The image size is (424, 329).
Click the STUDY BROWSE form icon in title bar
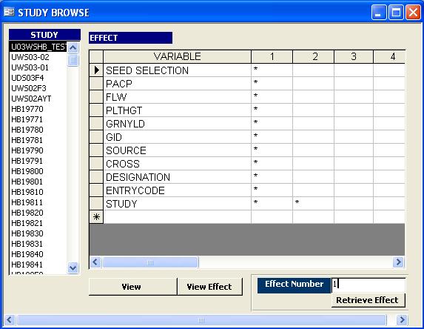(9, 12)
